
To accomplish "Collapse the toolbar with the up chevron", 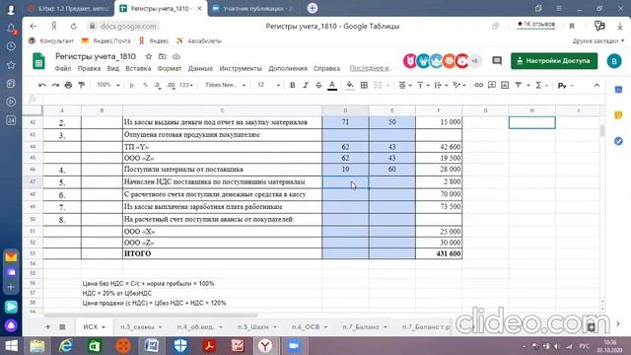I will click(x=596, y=85).
